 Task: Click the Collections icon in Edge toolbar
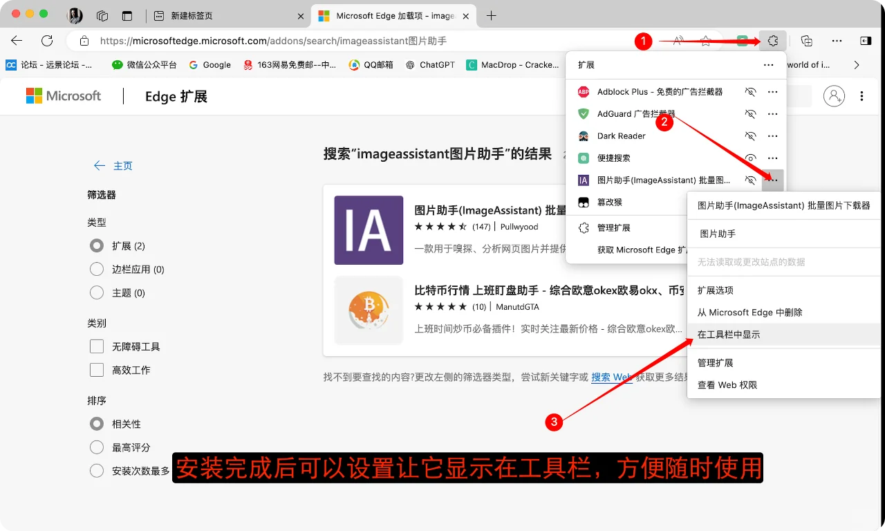click(x=806, y=41)
